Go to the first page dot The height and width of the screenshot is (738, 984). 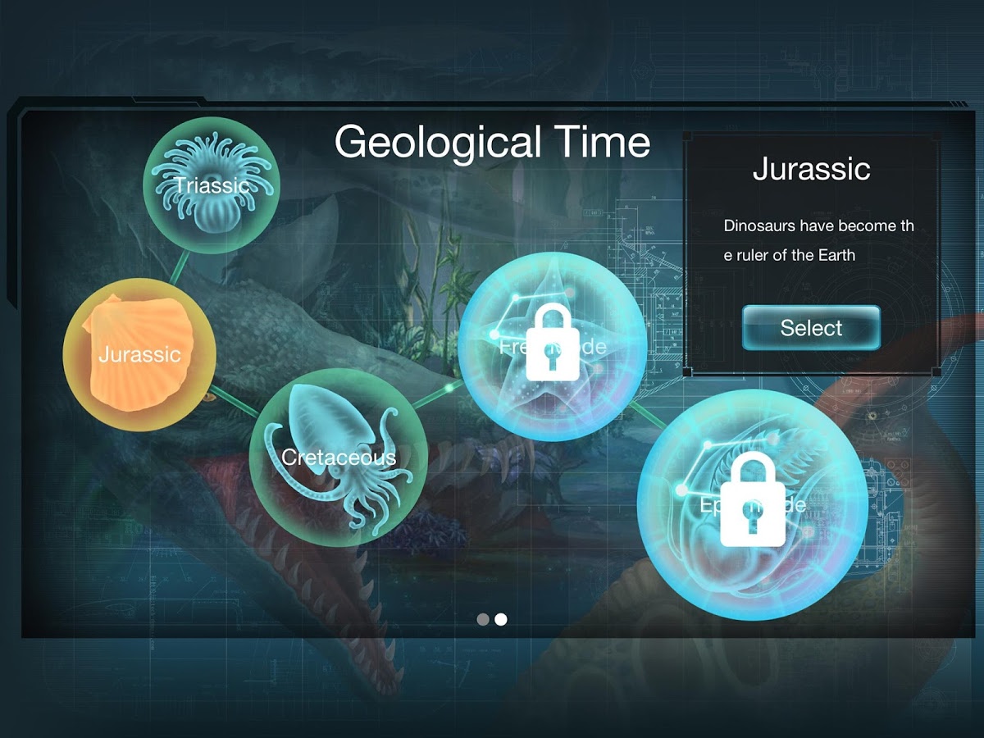[x=483, y=619]
